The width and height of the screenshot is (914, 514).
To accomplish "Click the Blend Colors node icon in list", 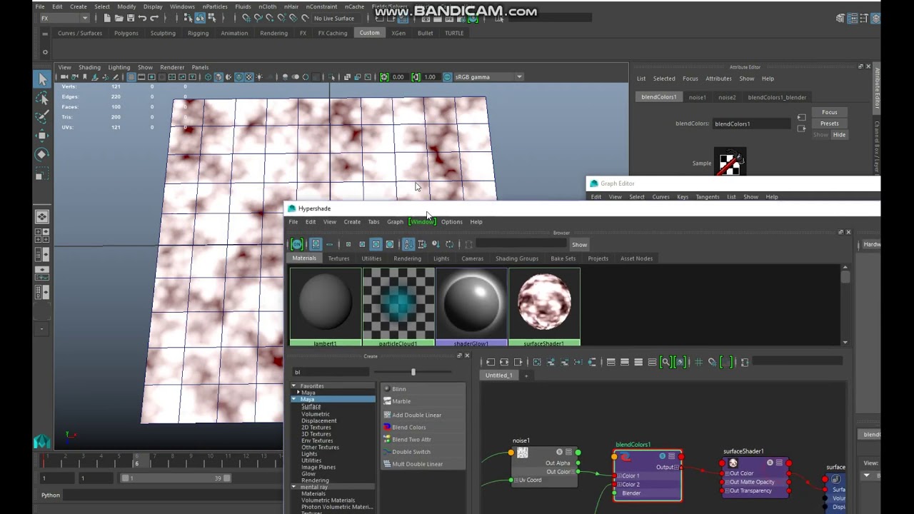I will tap(387, 427).
